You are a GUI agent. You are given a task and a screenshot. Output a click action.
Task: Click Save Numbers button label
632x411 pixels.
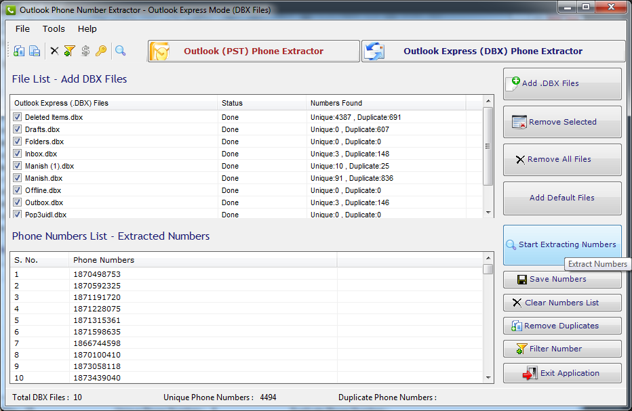coord(558,280)
